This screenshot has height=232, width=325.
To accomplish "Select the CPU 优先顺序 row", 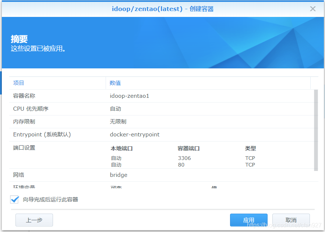I will 29,108.
